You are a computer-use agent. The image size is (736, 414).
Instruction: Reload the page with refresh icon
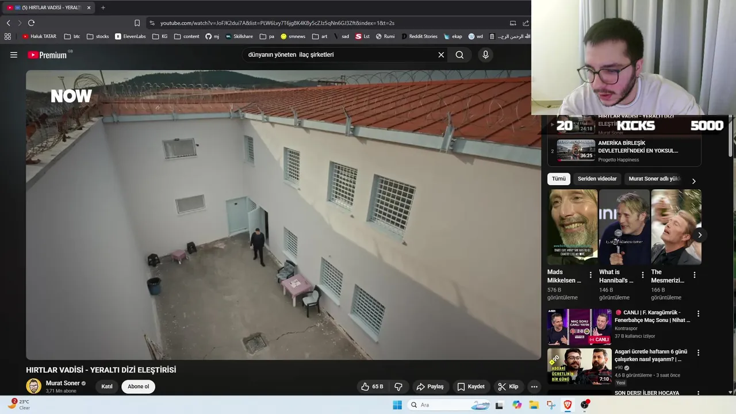click(31, 23)
